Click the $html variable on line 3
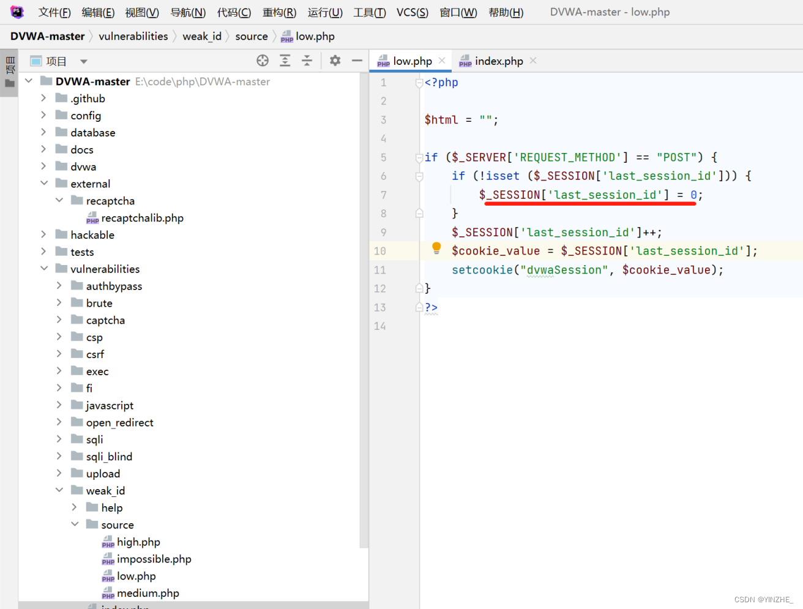This screenshot has height=609, width=803. [x=441, y=120]
